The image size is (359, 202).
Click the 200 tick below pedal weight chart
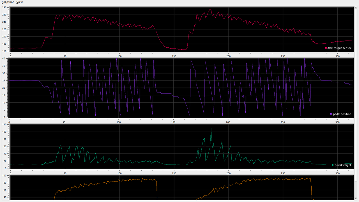tap(229, 173)
